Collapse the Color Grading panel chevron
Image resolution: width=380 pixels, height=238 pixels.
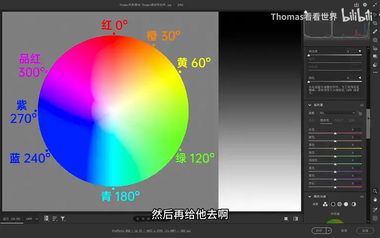click(309, 196)
